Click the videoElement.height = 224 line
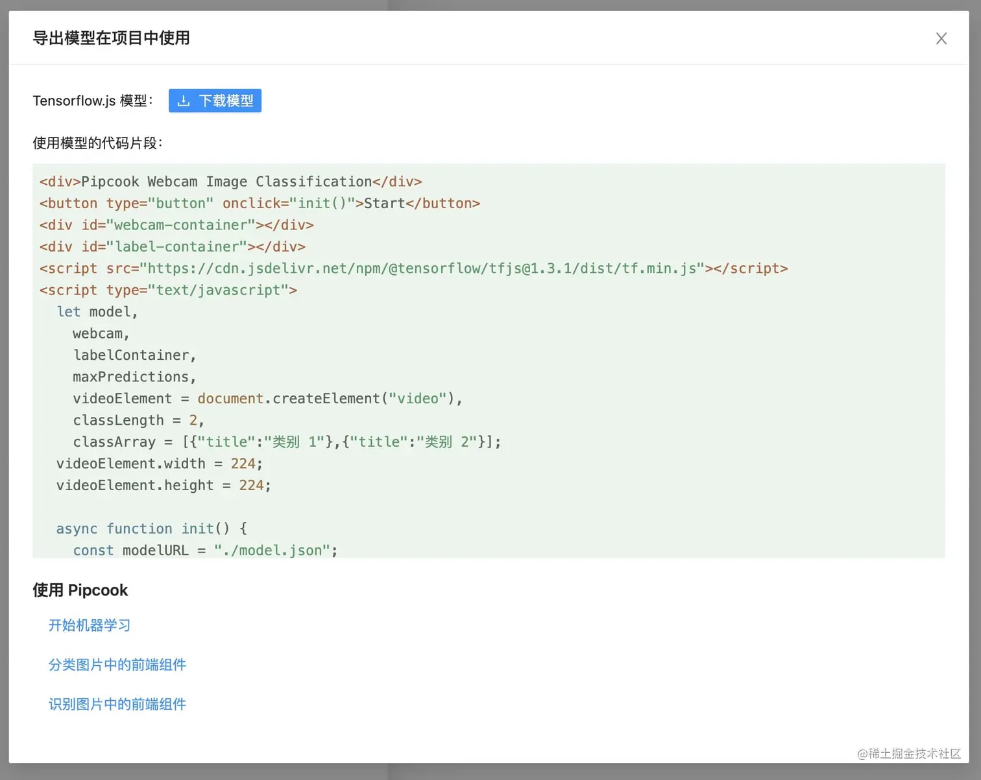The height and width of the screenshot is (780, 981). click(x=163, y=486)
